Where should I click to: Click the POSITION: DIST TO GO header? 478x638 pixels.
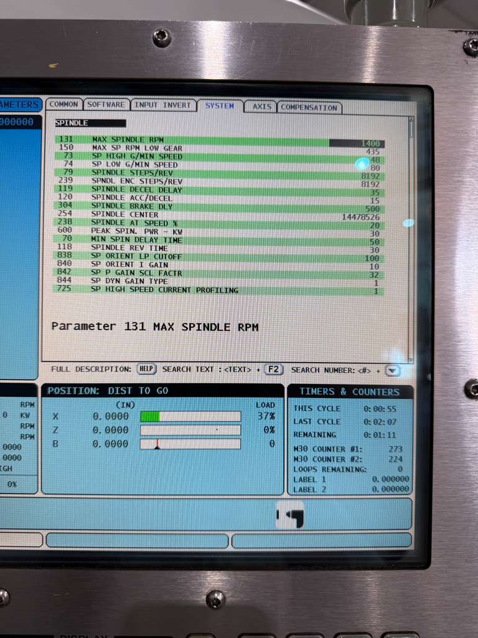tap(108, 391)
